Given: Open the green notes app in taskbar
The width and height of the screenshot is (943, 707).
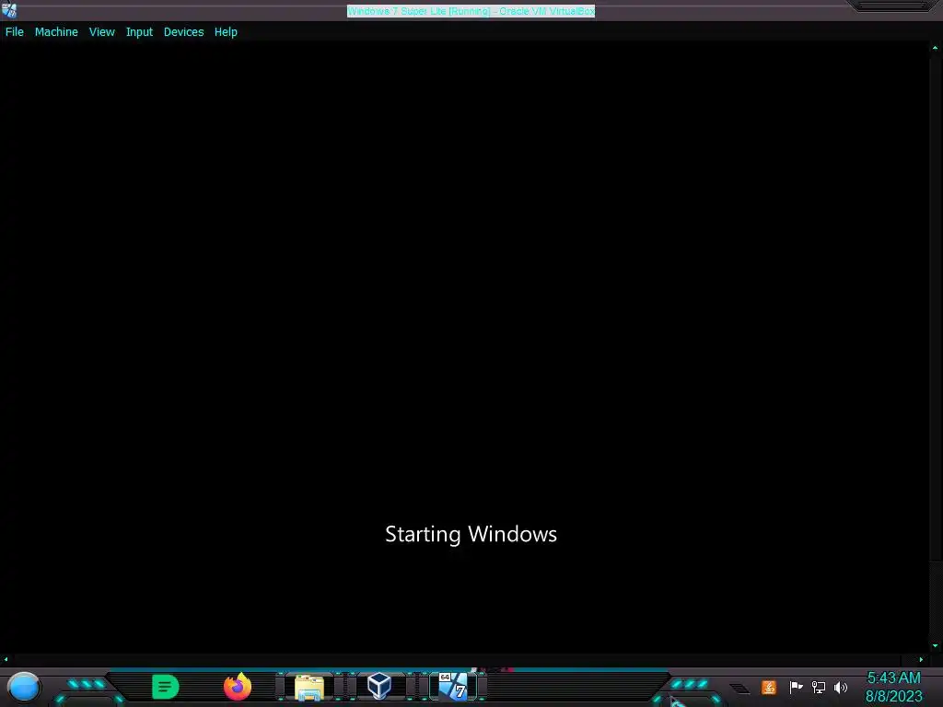Looking at the screenshot, I should 166,687.
